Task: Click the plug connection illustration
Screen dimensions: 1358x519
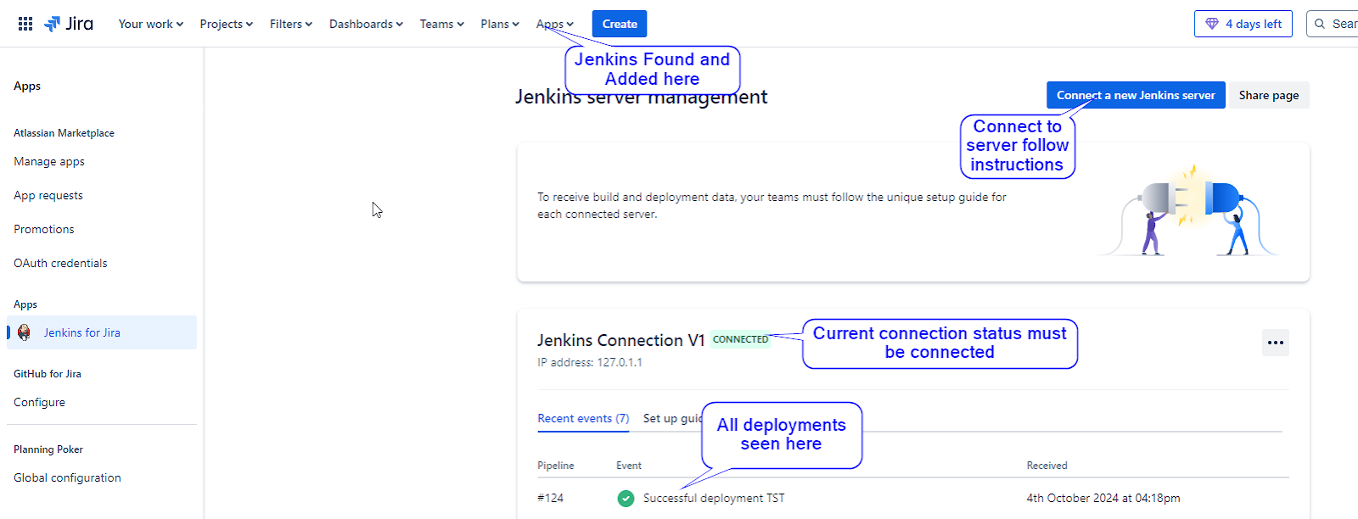Action: coord(1188,210)
